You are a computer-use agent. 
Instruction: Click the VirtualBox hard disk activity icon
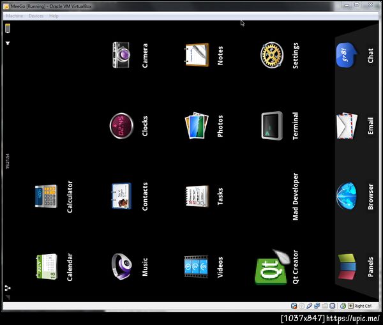[x=294, y=306]
